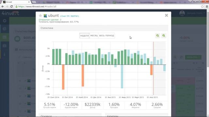
Task: Open user profile avatar at top right
Action: click(182, 13)
